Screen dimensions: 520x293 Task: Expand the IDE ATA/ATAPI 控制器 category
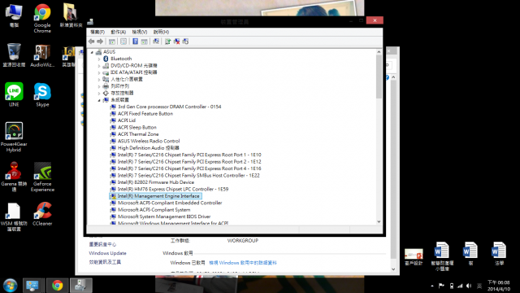pos(99,72)
